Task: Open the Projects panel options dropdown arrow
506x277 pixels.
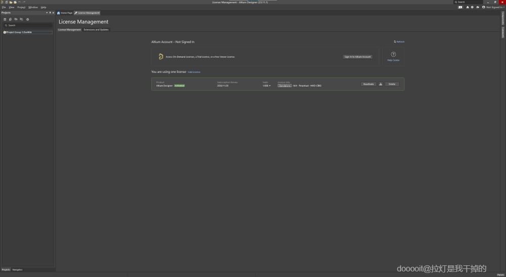Action: click(47, 13)
